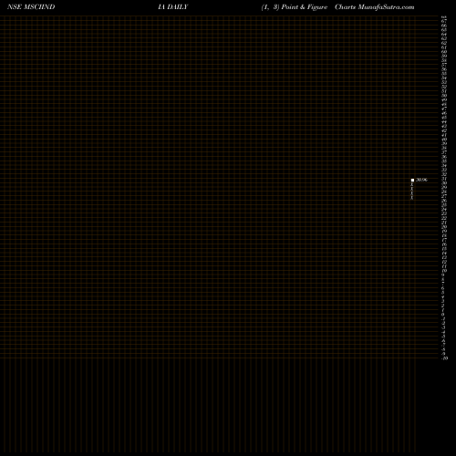Screen dimensions: 456x456
Task: Click the Charts MunafaSutra.com text
Action: (x=375, y=7)
